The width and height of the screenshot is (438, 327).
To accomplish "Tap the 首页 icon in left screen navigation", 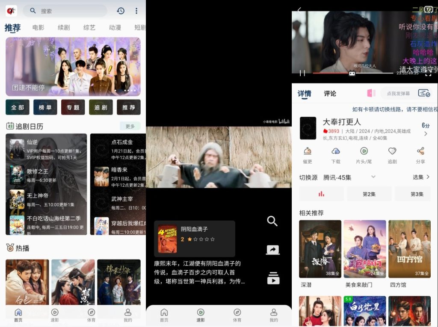I will 18,312.
